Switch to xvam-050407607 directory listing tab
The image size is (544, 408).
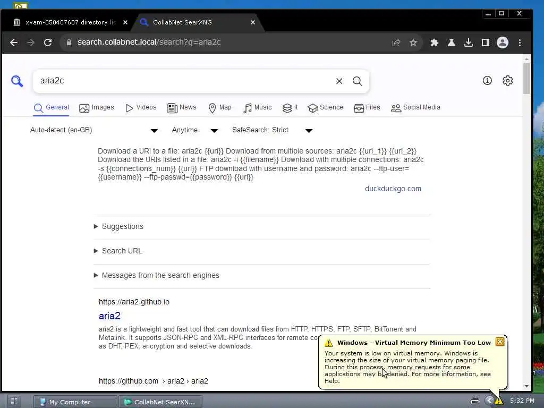pos(70,22)
